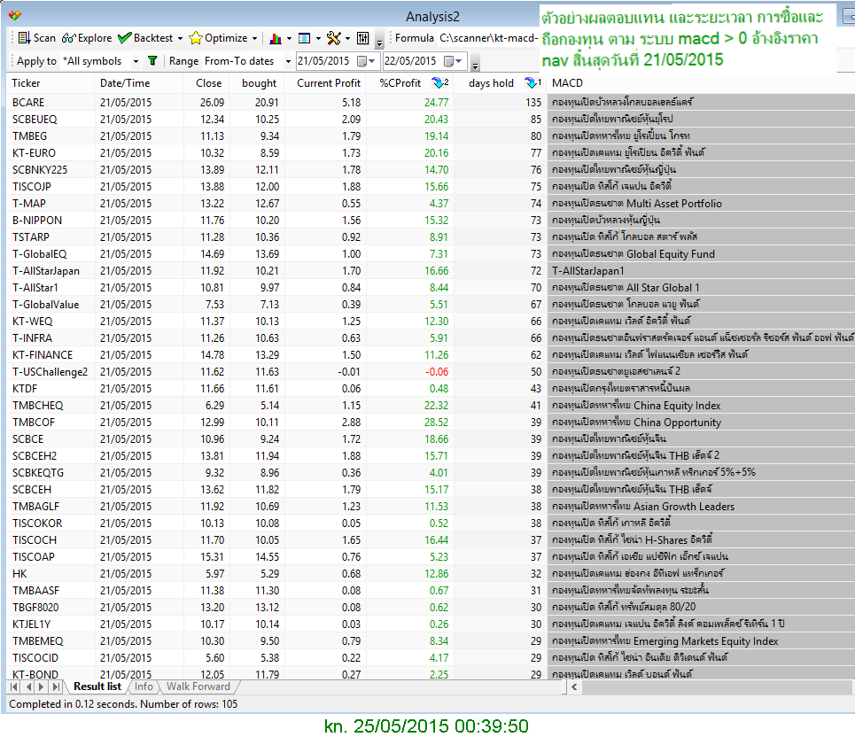Switch to the Result list tab

pyautogui.click(x=97, y=687)
